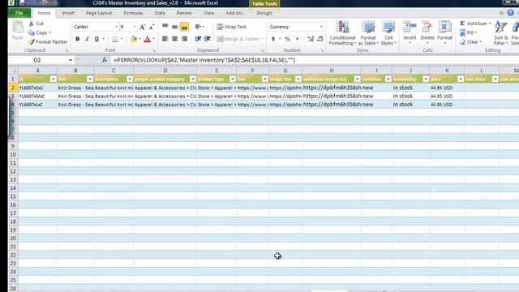
Task: Open the Table Tools Design tab
Action: tap(264, 13)
